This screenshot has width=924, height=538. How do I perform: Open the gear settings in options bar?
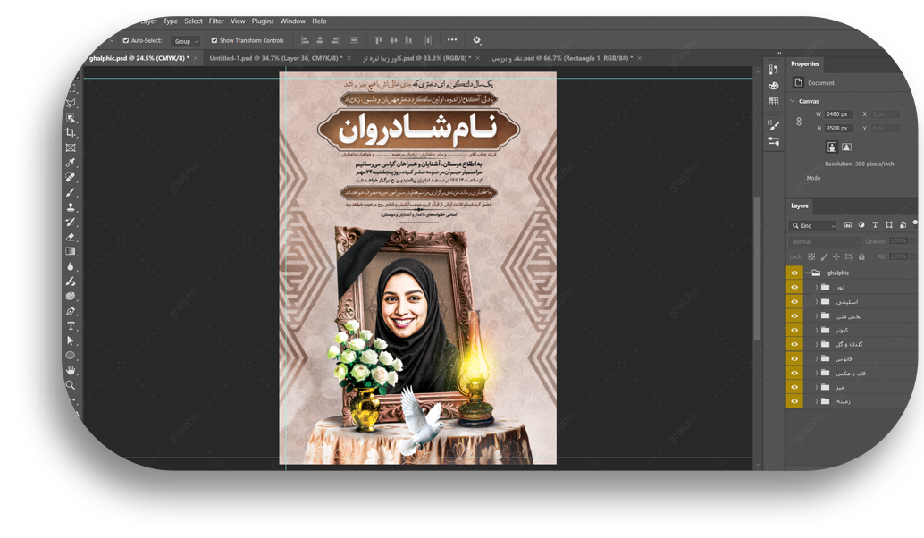(x=476, y=40)
